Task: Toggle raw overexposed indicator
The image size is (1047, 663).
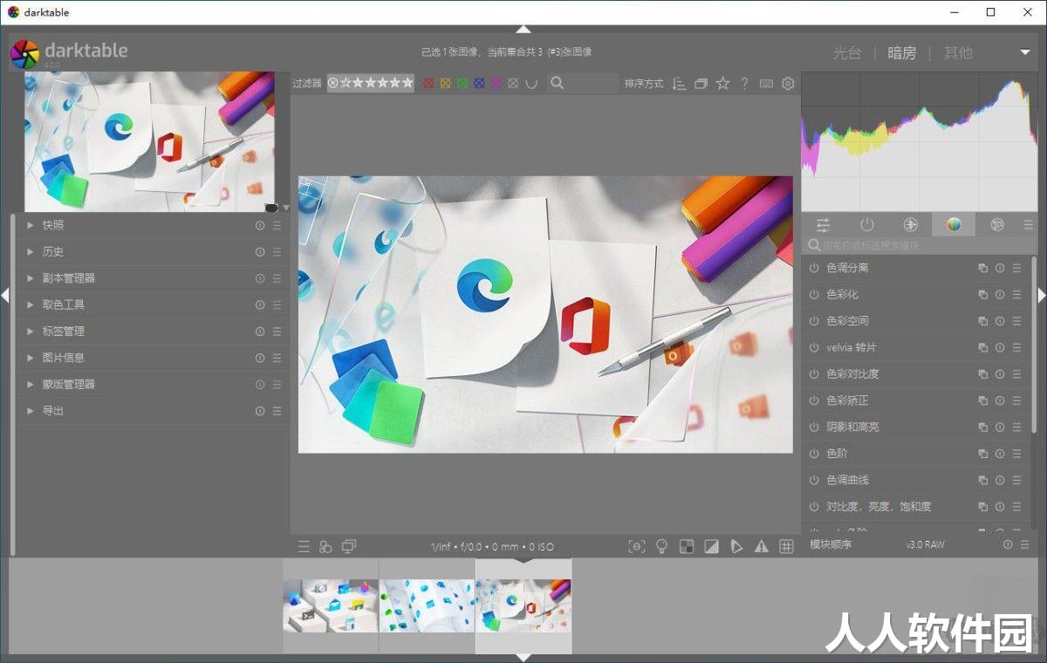Action: tap(687, 547)
